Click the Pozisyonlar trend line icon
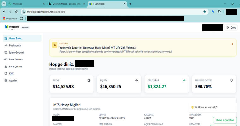This screenshot has width=240, height=126. pos(6,45)
